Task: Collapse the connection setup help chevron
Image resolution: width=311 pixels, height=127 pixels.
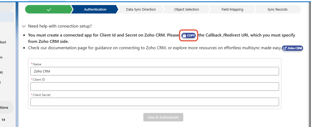Action: tap(24, 26)
